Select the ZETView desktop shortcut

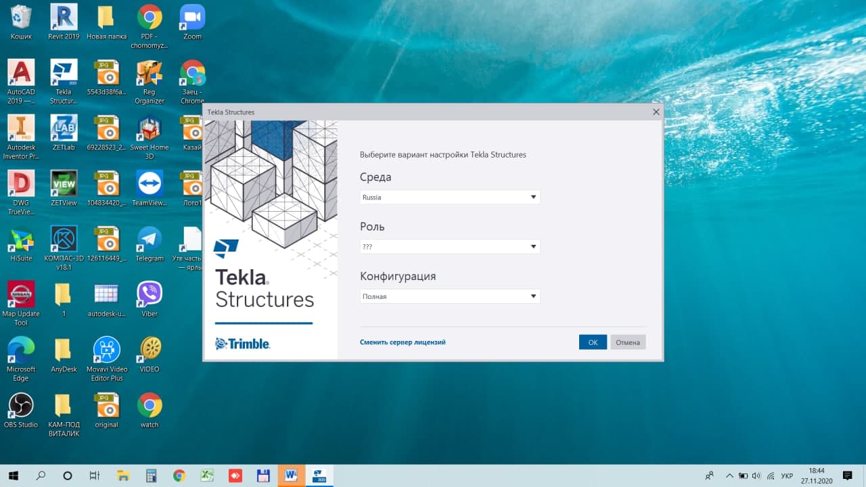(x=64, y=189)
